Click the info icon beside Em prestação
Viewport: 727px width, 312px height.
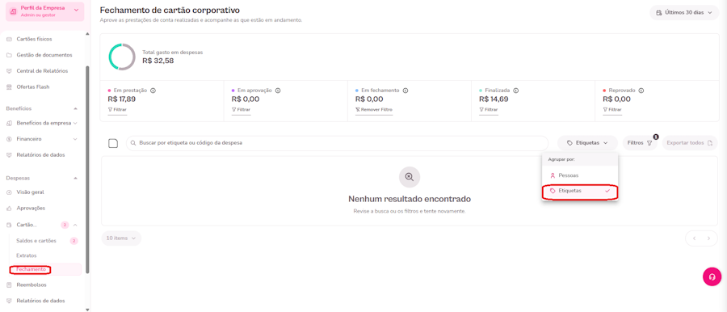click(153, 91)
